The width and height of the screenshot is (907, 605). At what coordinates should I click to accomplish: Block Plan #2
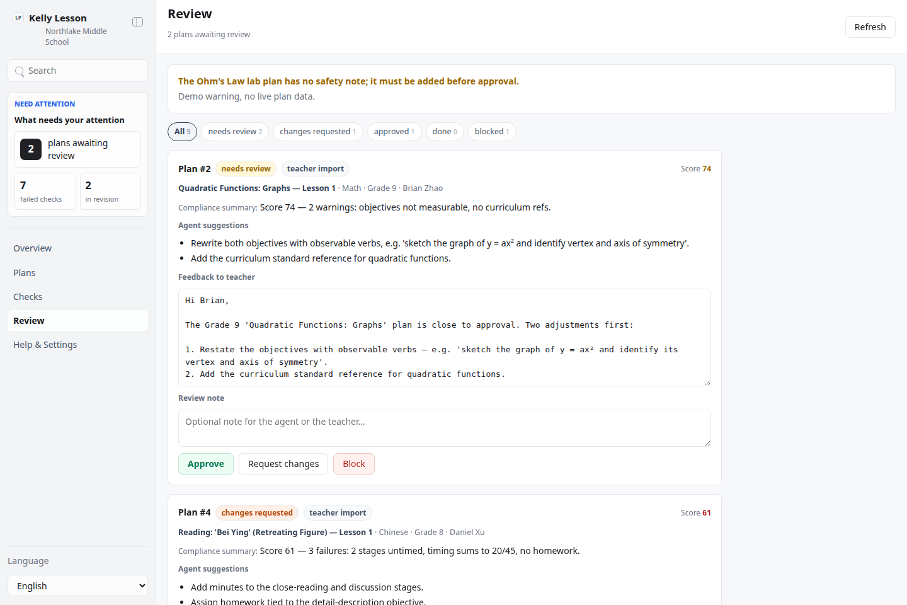tap(354, 464)
